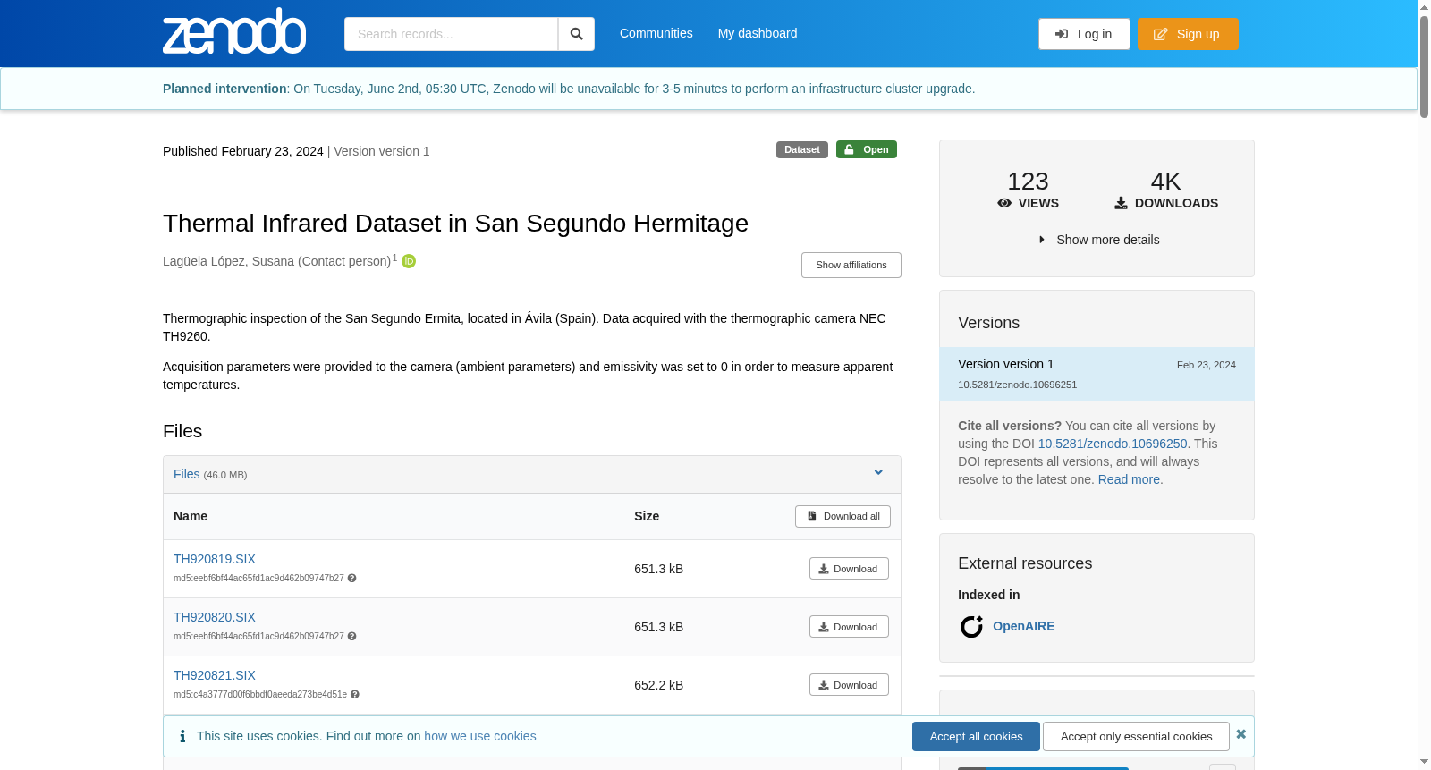Click the Log in button
This screenshot has height=770, width=1431.
1084,34
